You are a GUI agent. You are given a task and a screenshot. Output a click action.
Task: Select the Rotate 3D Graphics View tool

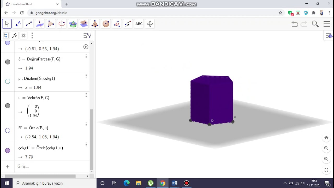(150, 24)
